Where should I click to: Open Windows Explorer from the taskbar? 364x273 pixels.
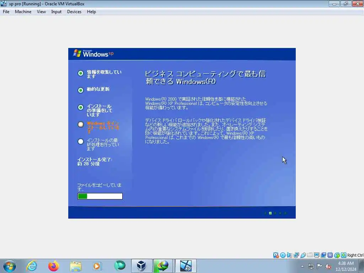(x=76, y=266)
